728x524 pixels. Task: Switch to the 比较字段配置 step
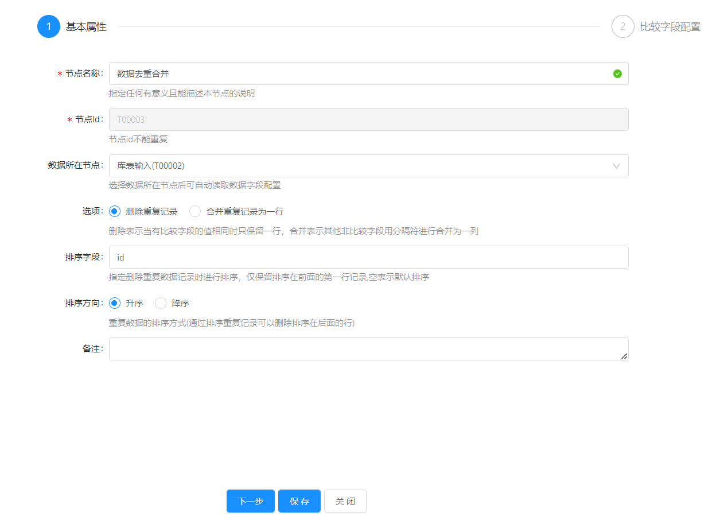point(670,27)
